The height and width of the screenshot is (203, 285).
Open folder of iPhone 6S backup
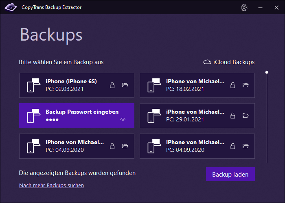pyautogui.click(x=125, y=85)
